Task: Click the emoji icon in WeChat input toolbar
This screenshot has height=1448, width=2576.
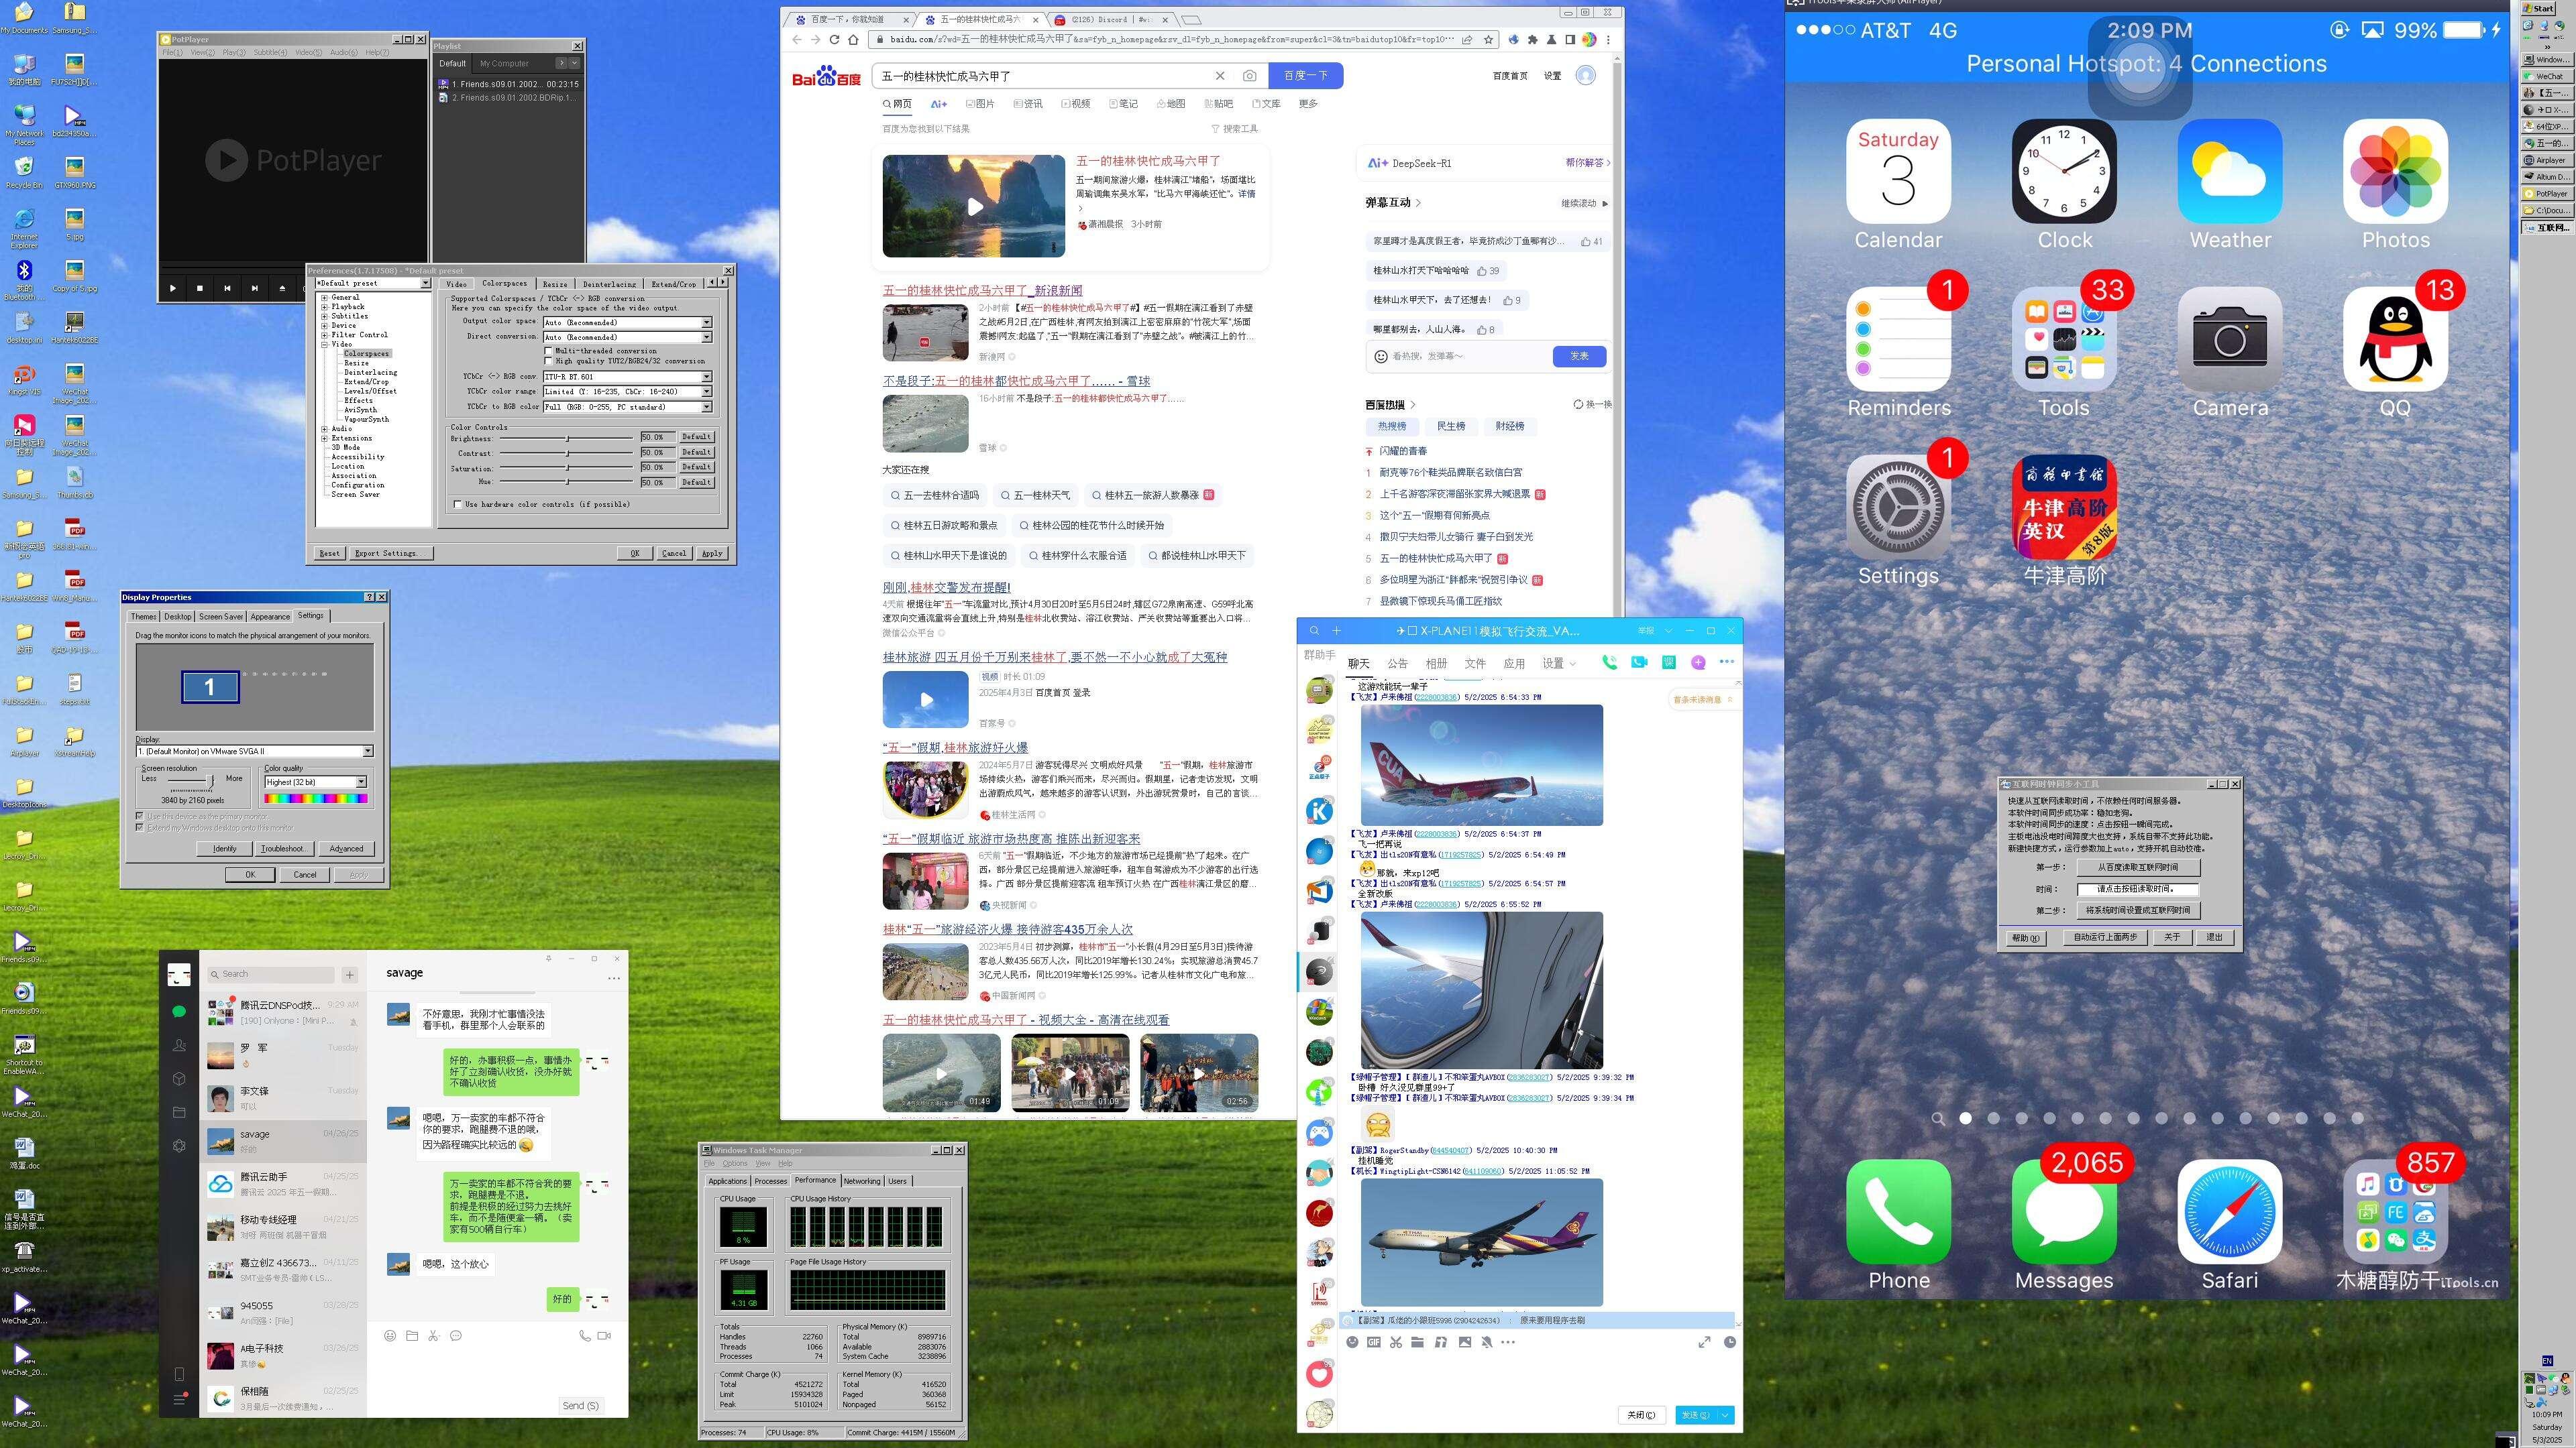Action: click(390, 1335)
